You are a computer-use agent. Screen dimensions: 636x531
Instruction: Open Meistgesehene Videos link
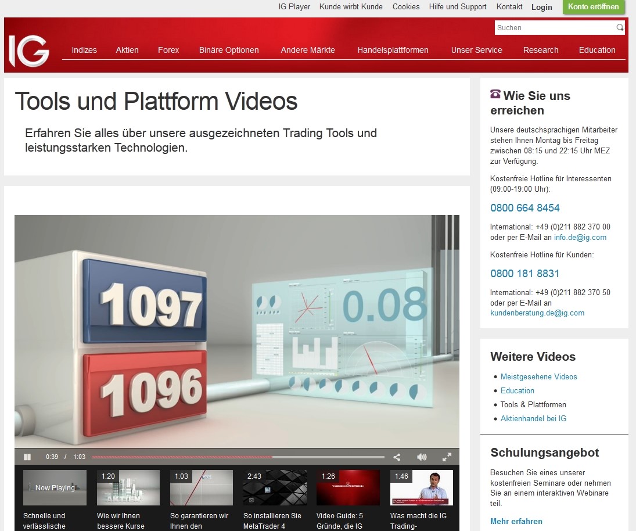538,377
